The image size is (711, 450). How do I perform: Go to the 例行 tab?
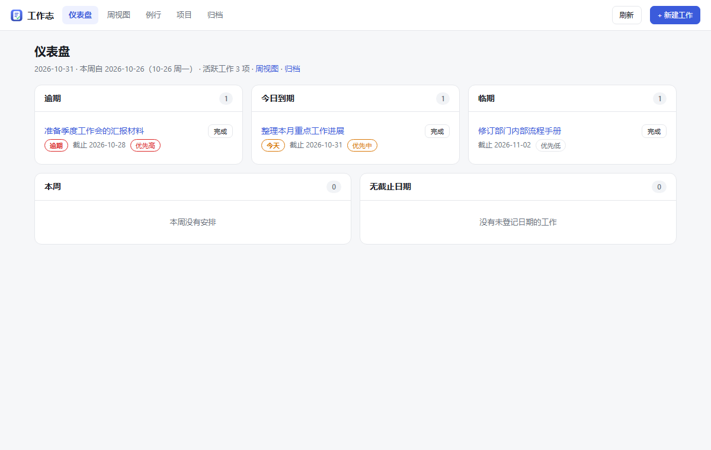point(153,15)
